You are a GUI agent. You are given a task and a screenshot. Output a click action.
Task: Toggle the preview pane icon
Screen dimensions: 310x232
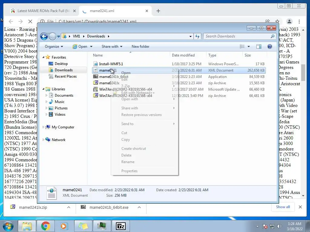point(259,47)
